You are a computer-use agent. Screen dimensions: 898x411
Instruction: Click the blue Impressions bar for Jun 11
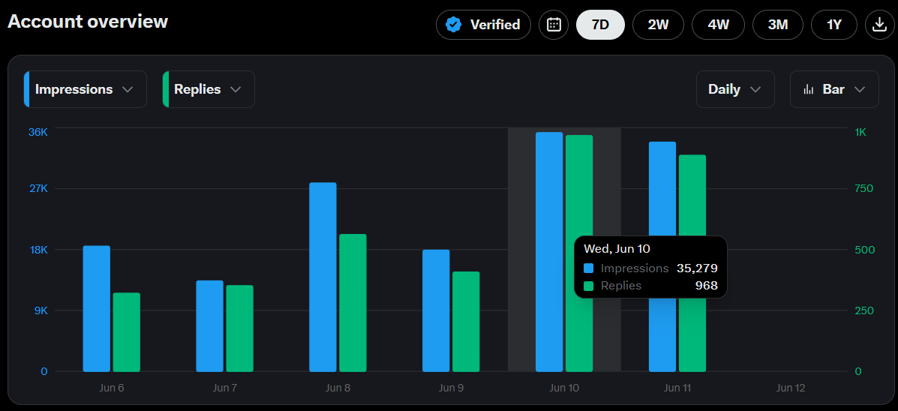(x=662, y=189)
